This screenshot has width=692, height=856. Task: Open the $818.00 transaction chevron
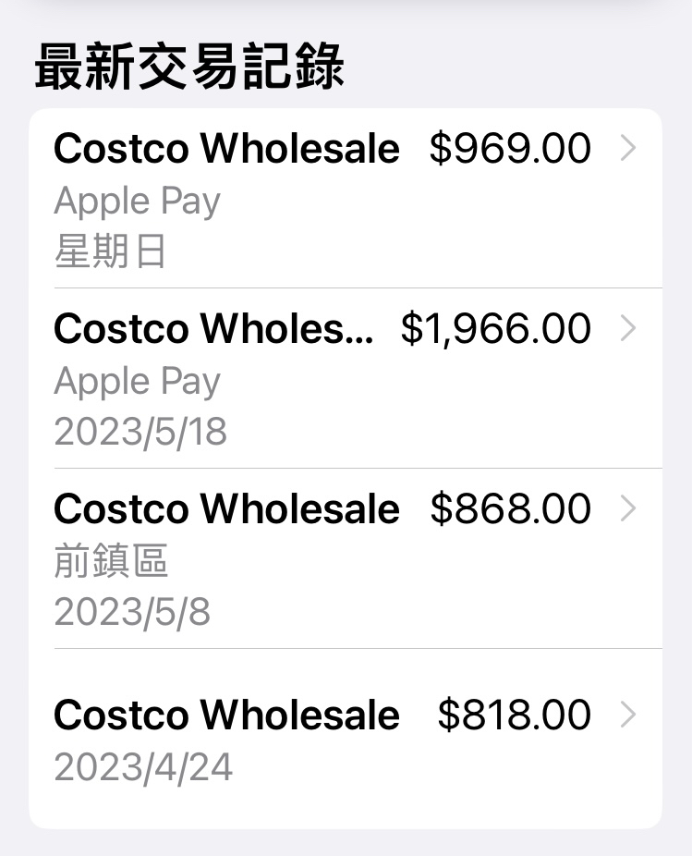tap(628, 715)
